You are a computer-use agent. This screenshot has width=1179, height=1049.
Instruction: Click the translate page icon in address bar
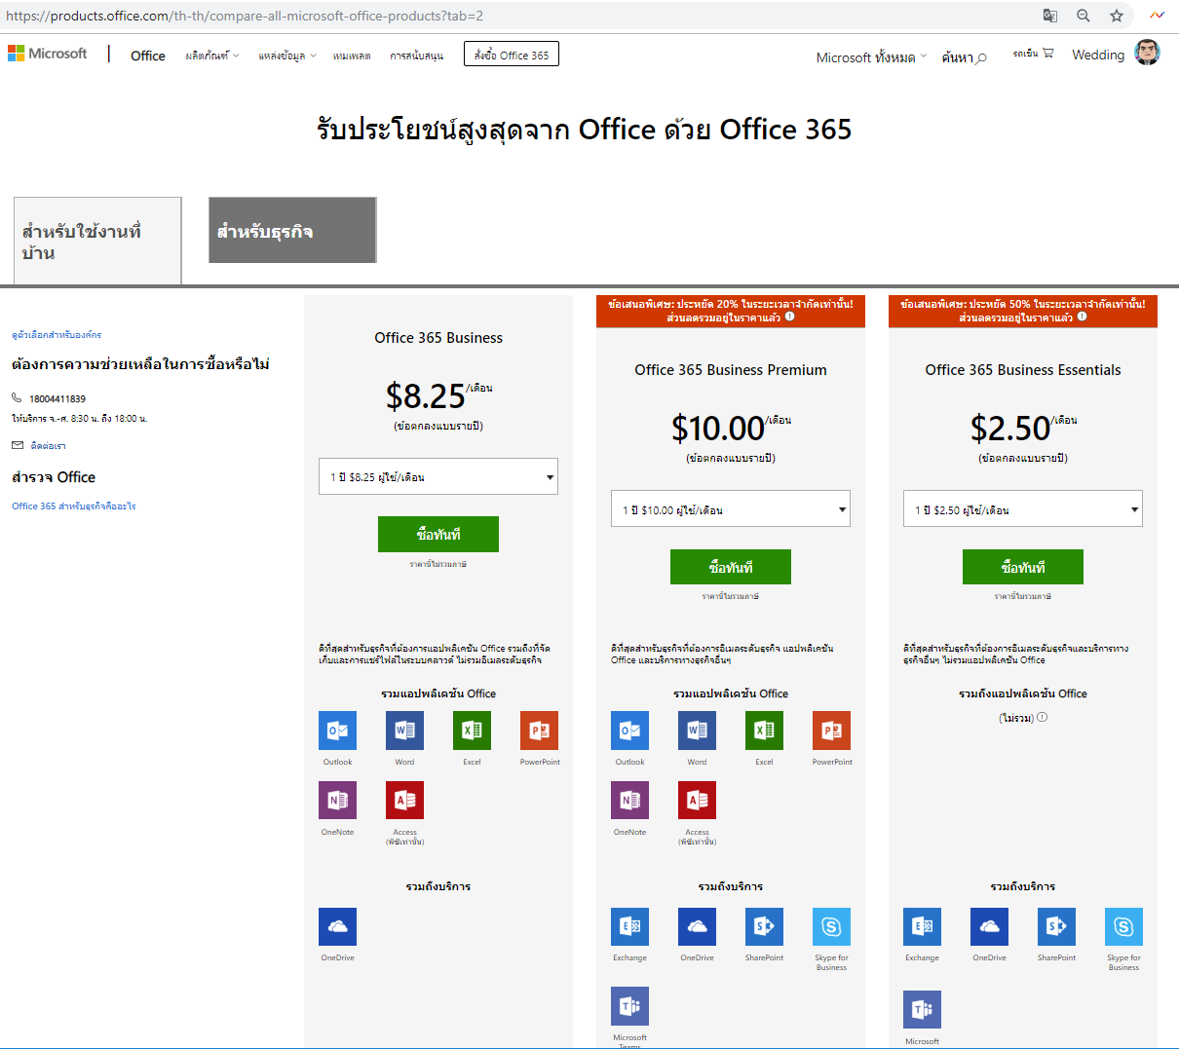click(x=1049, y=16)
